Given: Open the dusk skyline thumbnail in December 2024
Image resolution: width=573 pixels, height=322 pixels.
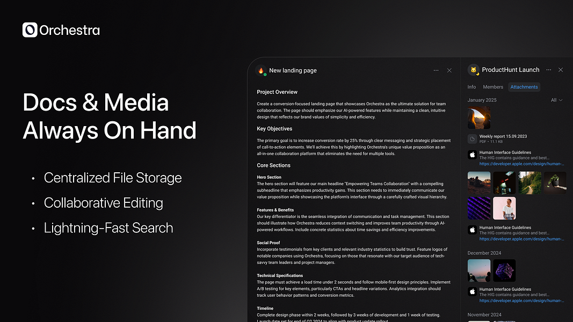Looking at the screenshot, I should [479, 270].
